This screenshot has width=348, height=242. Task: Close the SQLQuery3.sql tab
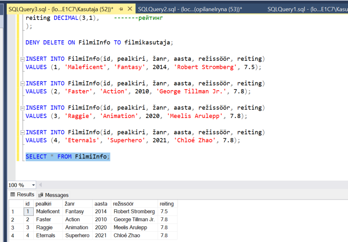click(130, 9)
